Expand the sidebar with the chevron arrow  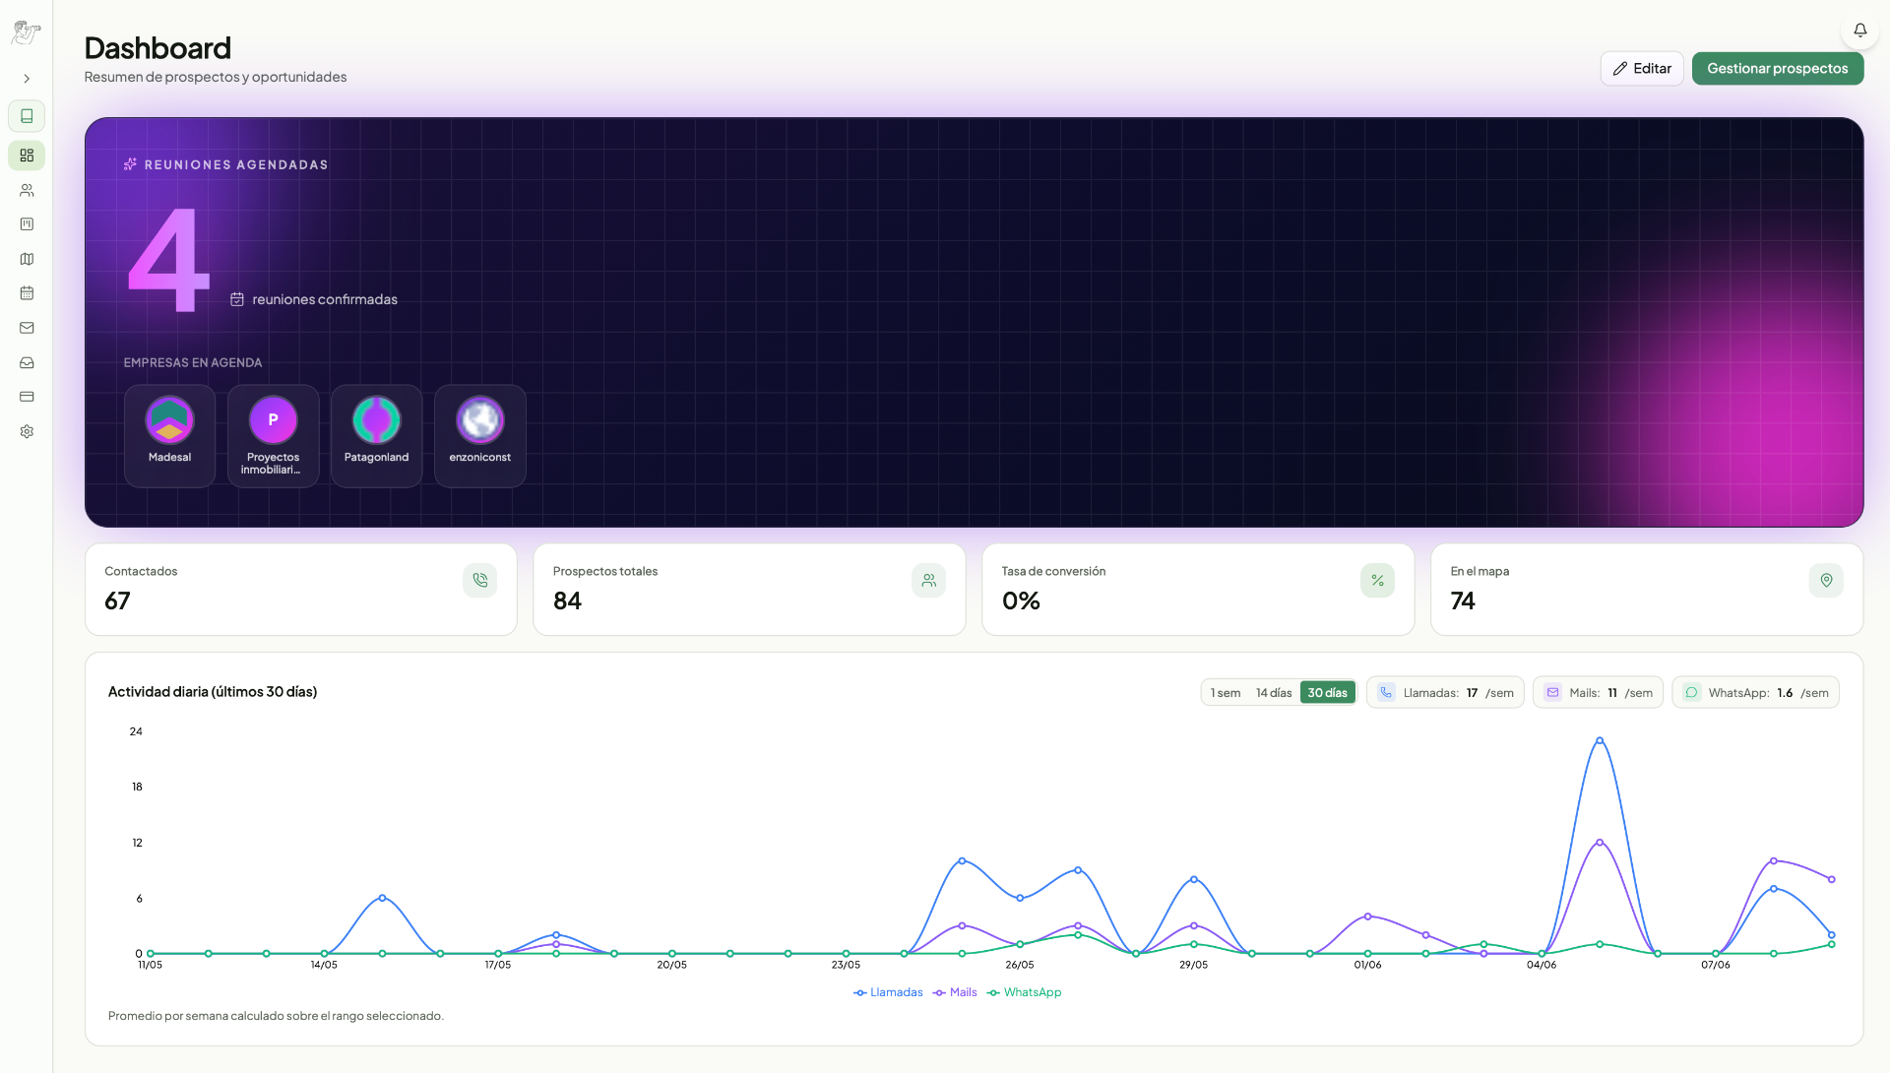tap(27, 79)
